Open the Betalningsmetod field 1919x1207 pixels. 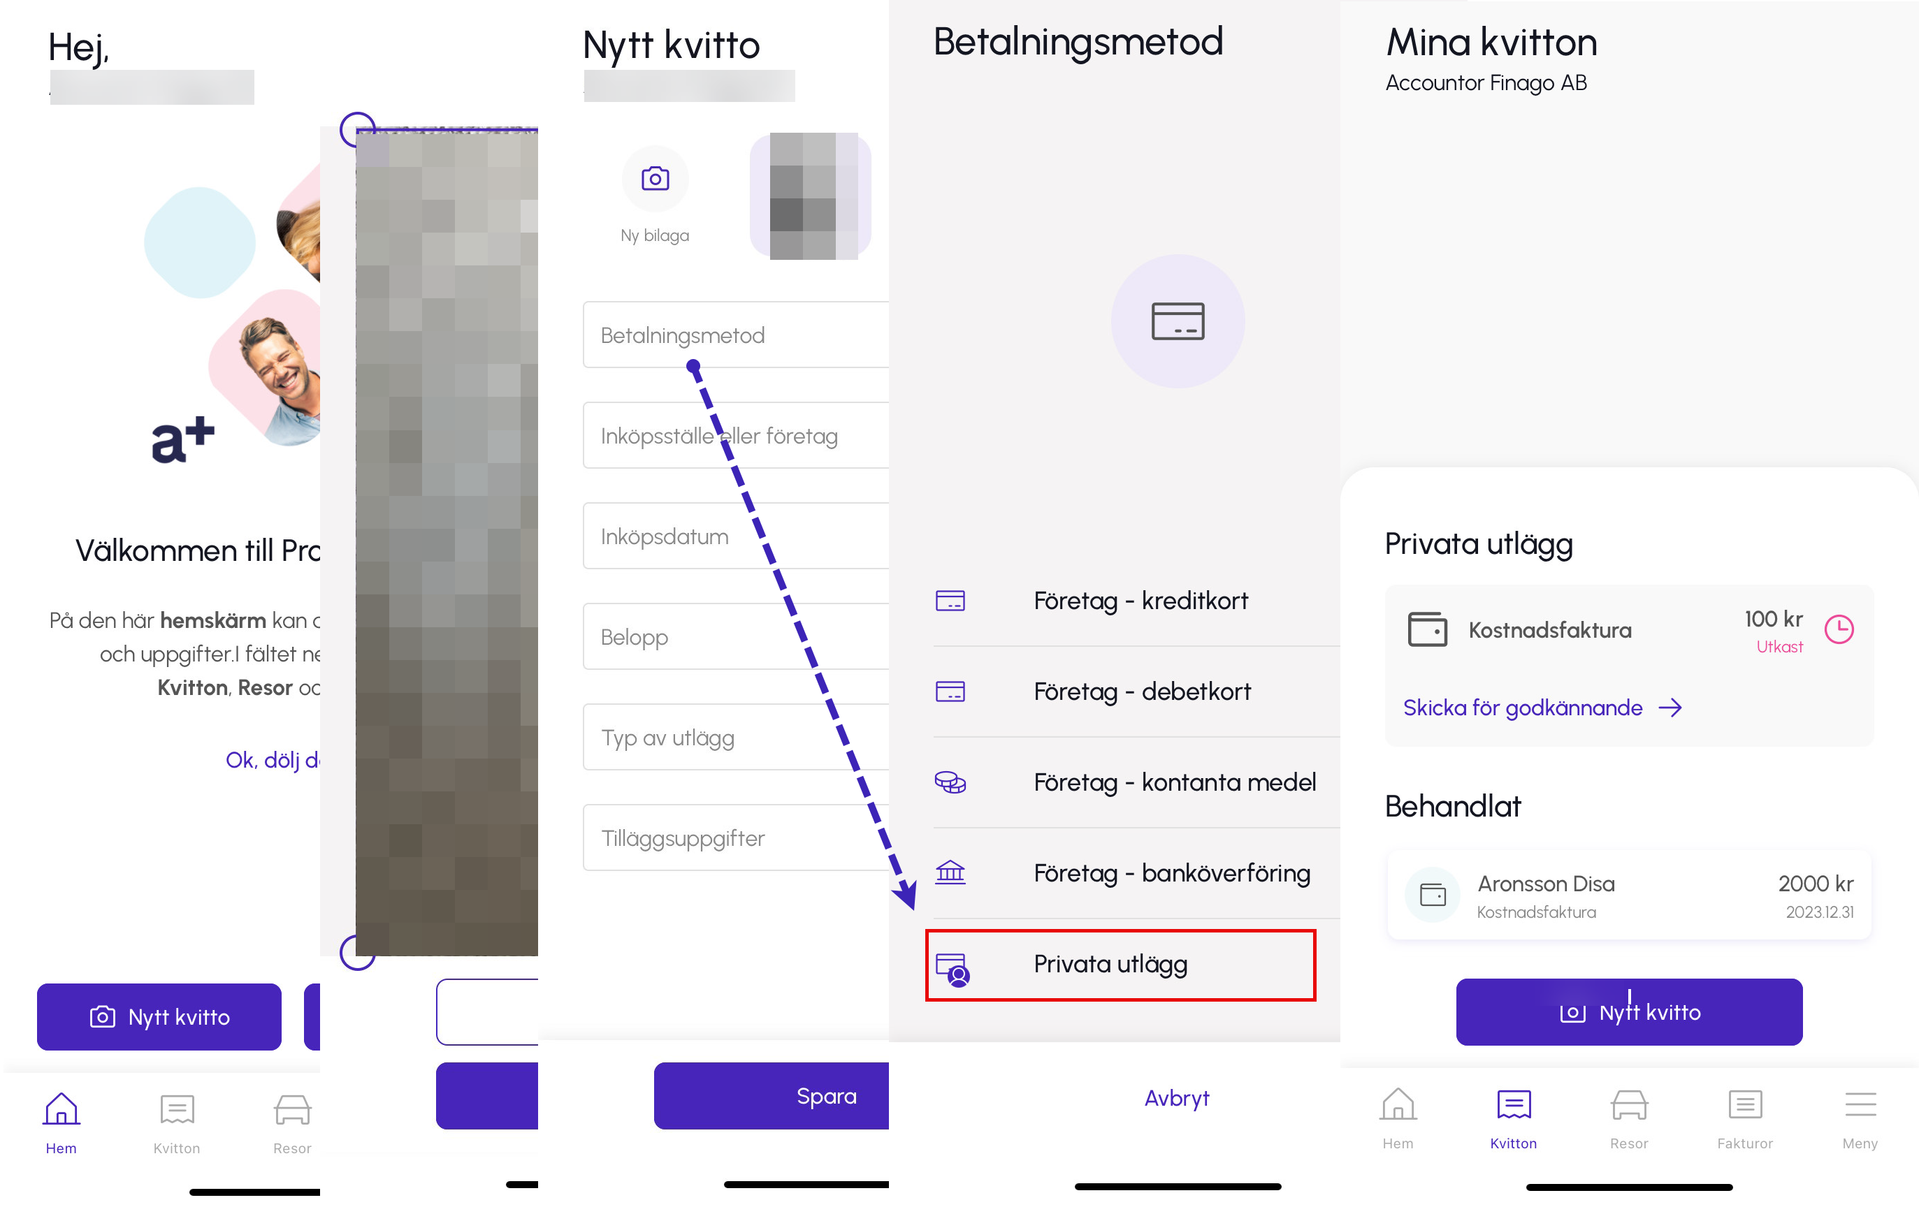click(736, 335)
